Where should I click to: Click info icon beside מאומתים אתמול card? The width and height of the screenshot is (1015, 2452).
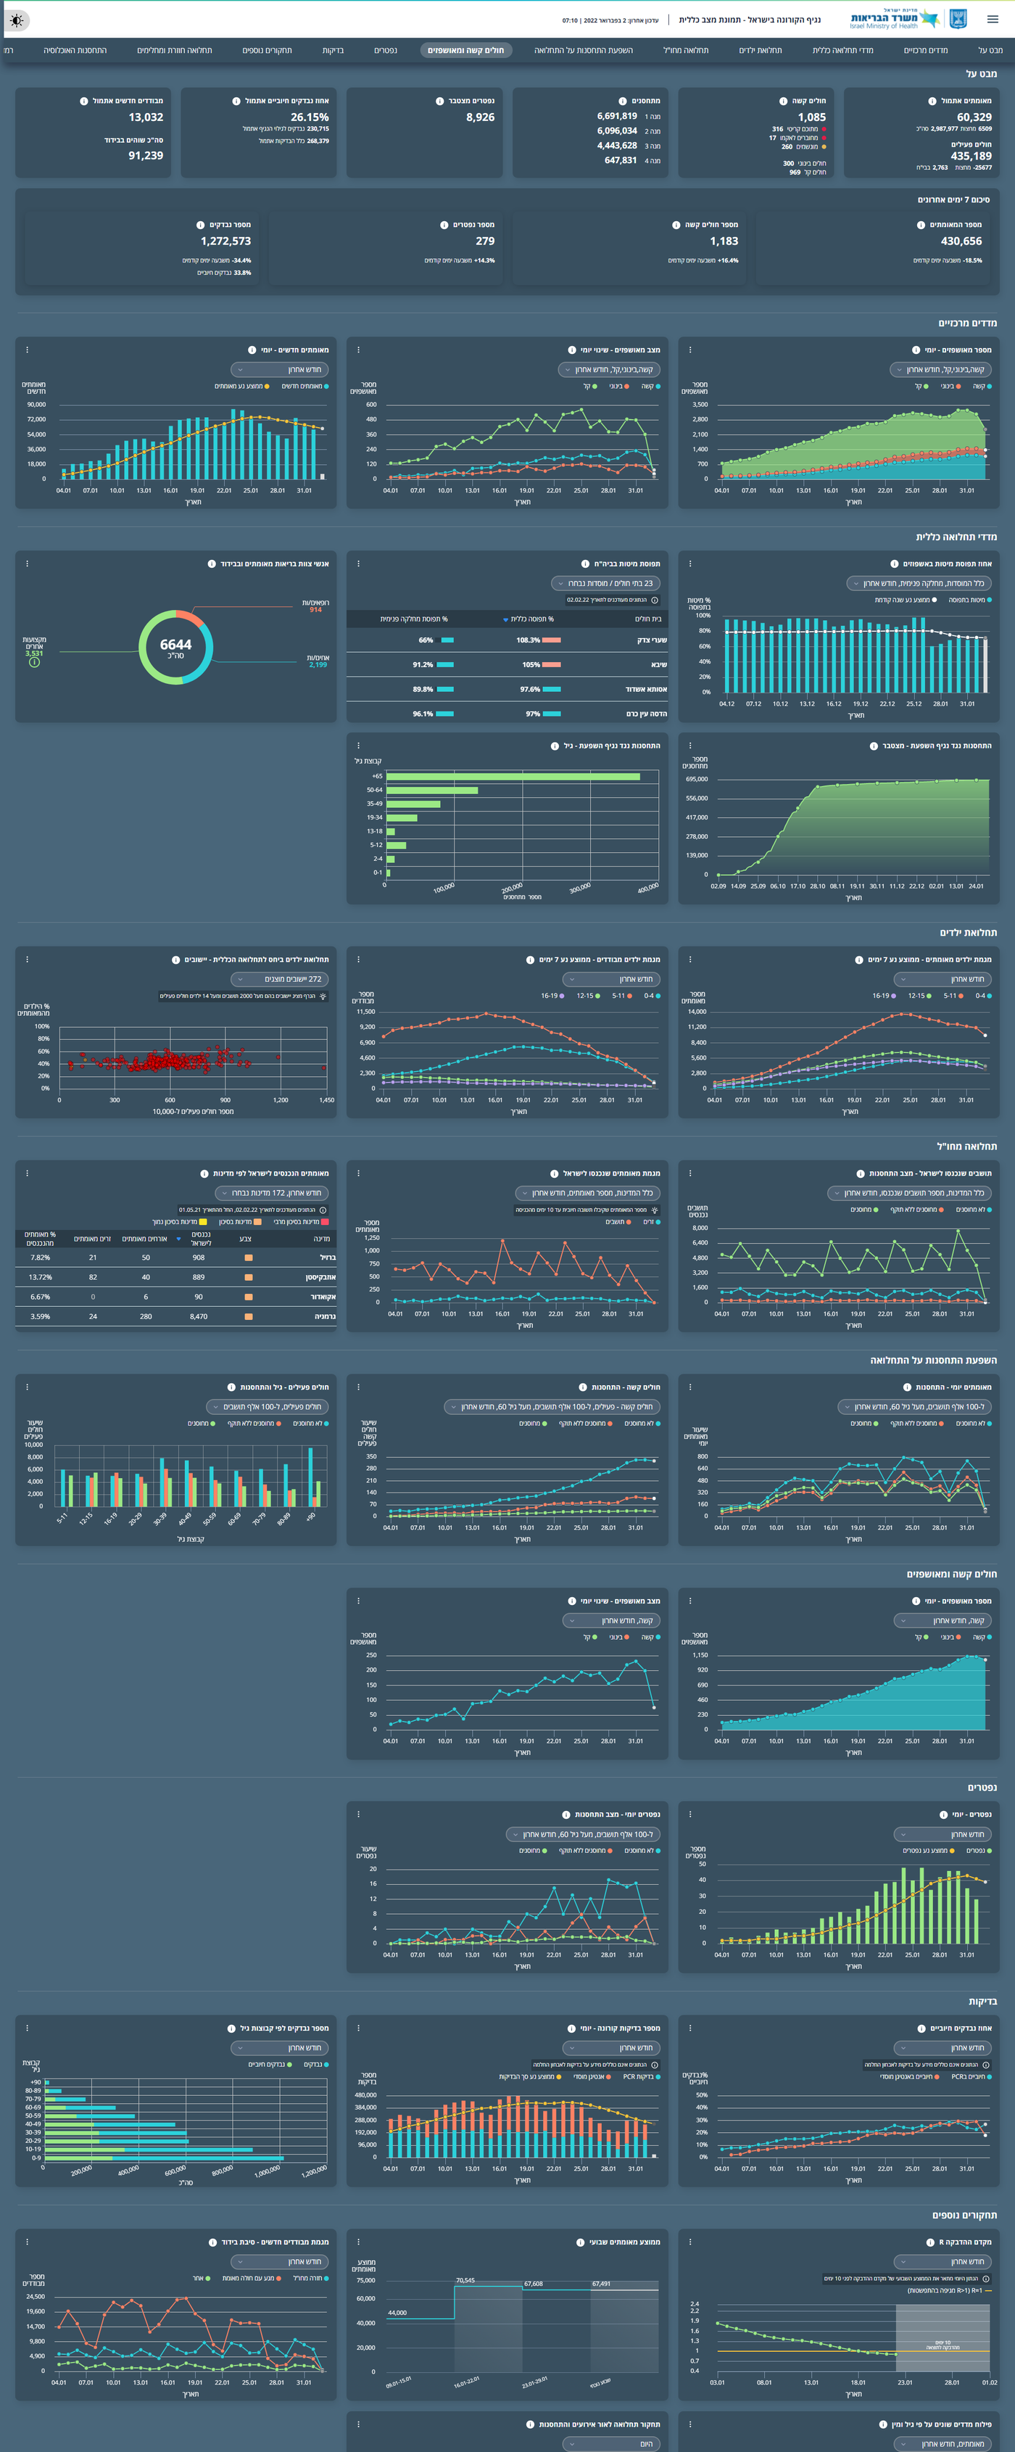pyautogui.click(x=932, y=101)
